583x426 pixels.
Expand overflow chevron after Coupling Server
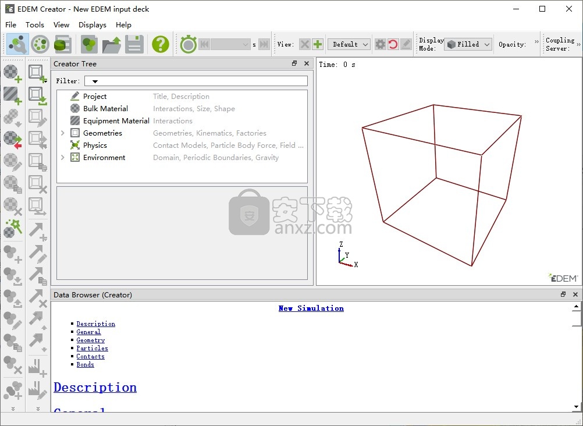579,44
